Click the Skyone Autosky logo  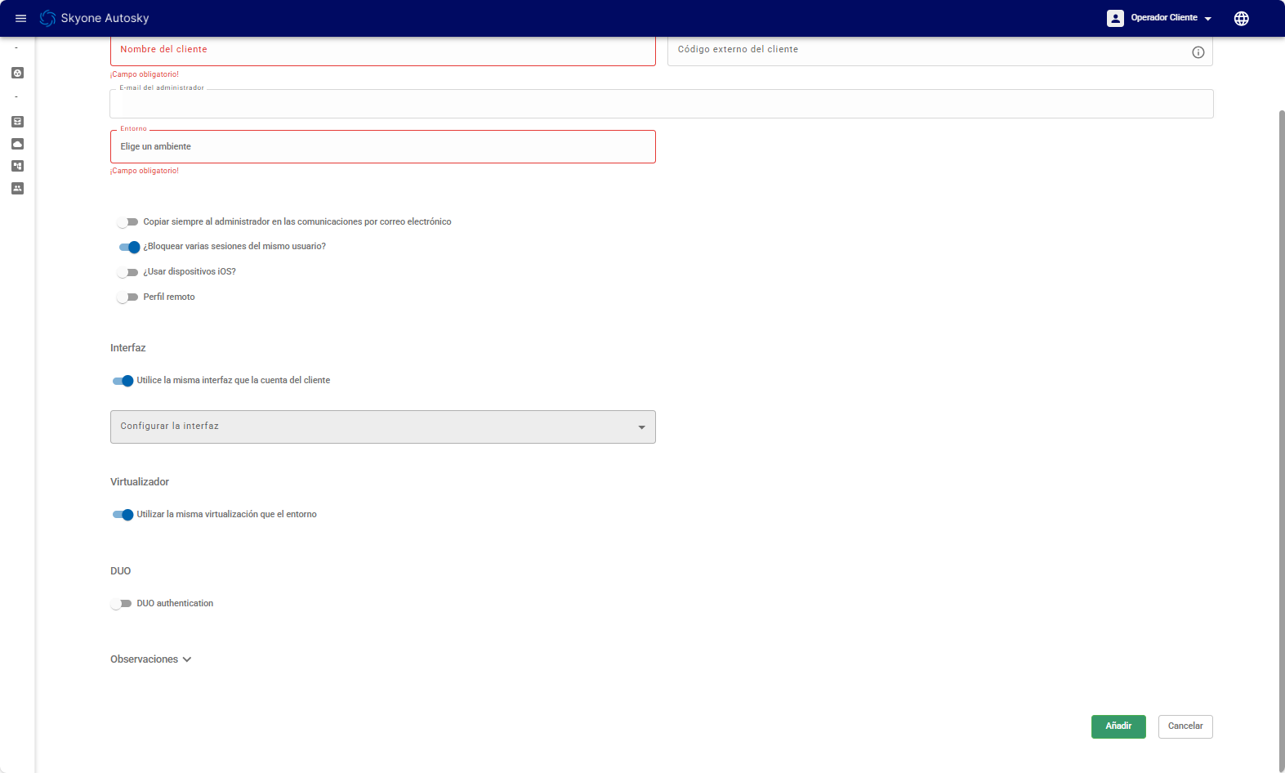[x=95, y=18]
